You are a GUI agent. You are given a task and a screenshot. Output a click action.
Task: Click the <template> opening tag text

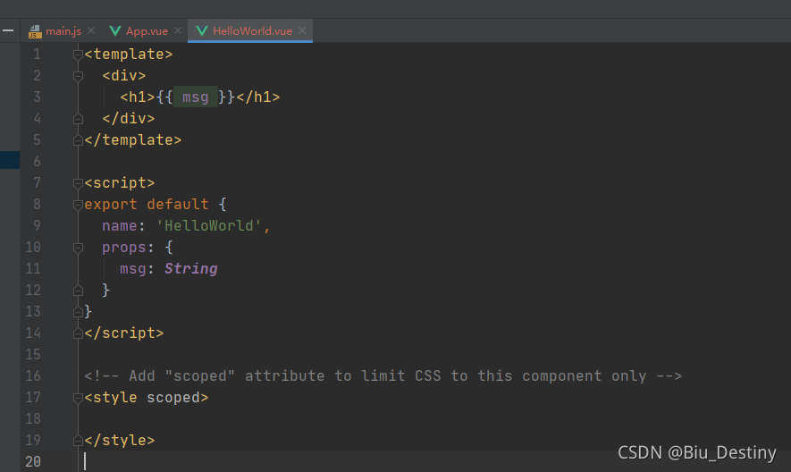[x=128, y=54]
